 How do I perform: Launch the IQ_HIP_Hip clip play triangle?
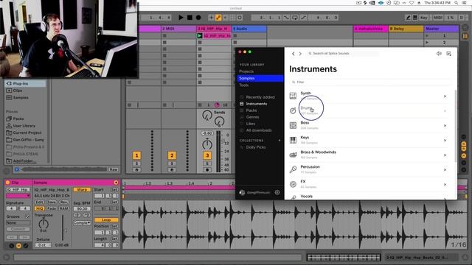point(199,36)
